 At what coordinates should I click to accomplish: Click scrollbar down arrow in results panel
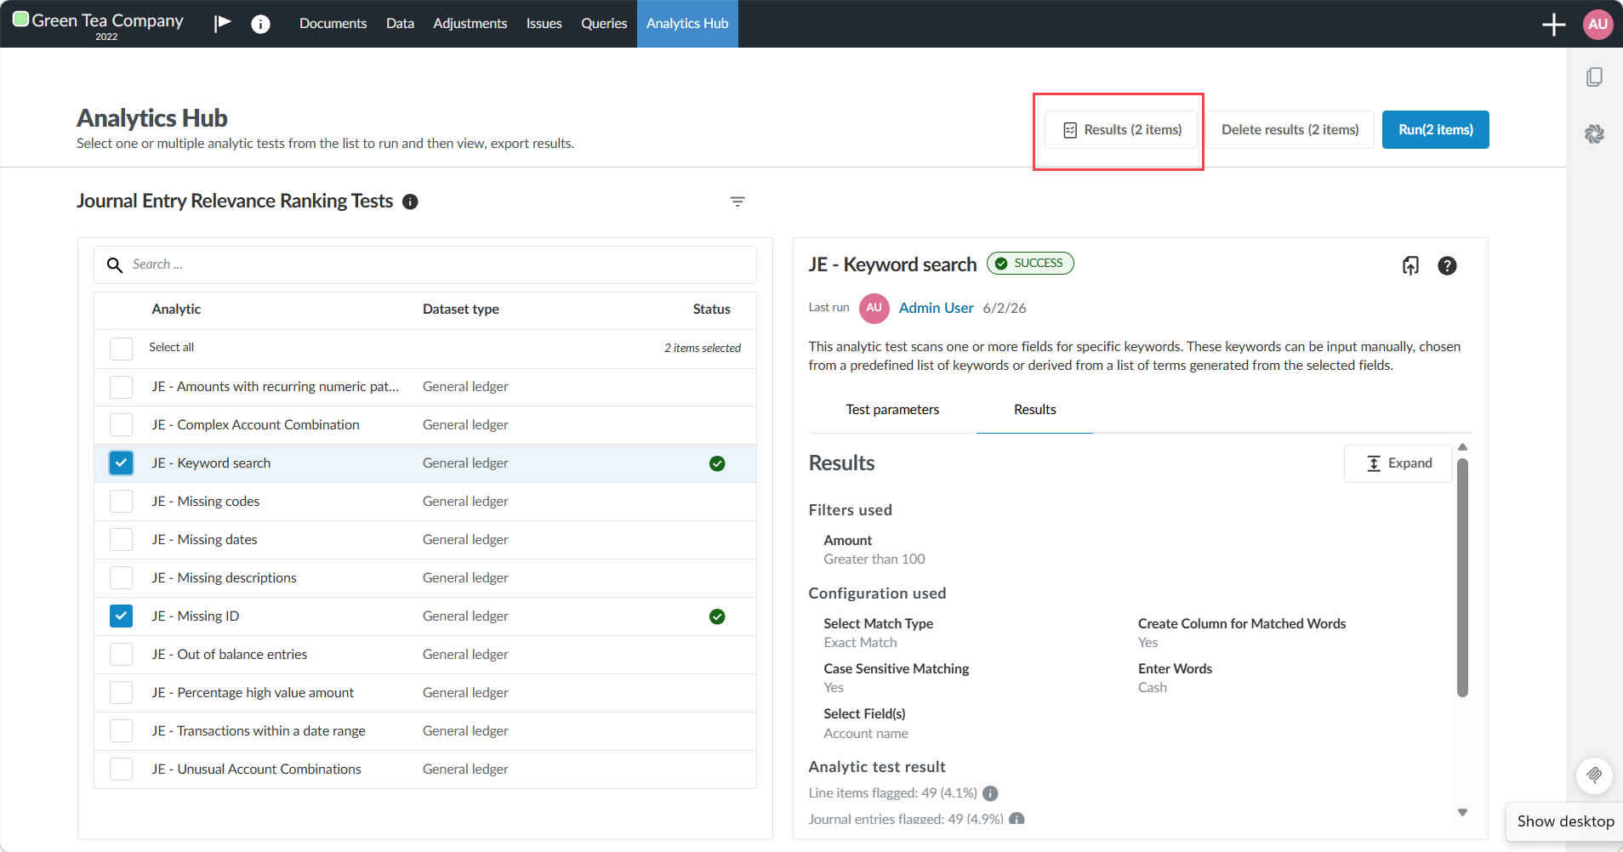pos(1462,812)
